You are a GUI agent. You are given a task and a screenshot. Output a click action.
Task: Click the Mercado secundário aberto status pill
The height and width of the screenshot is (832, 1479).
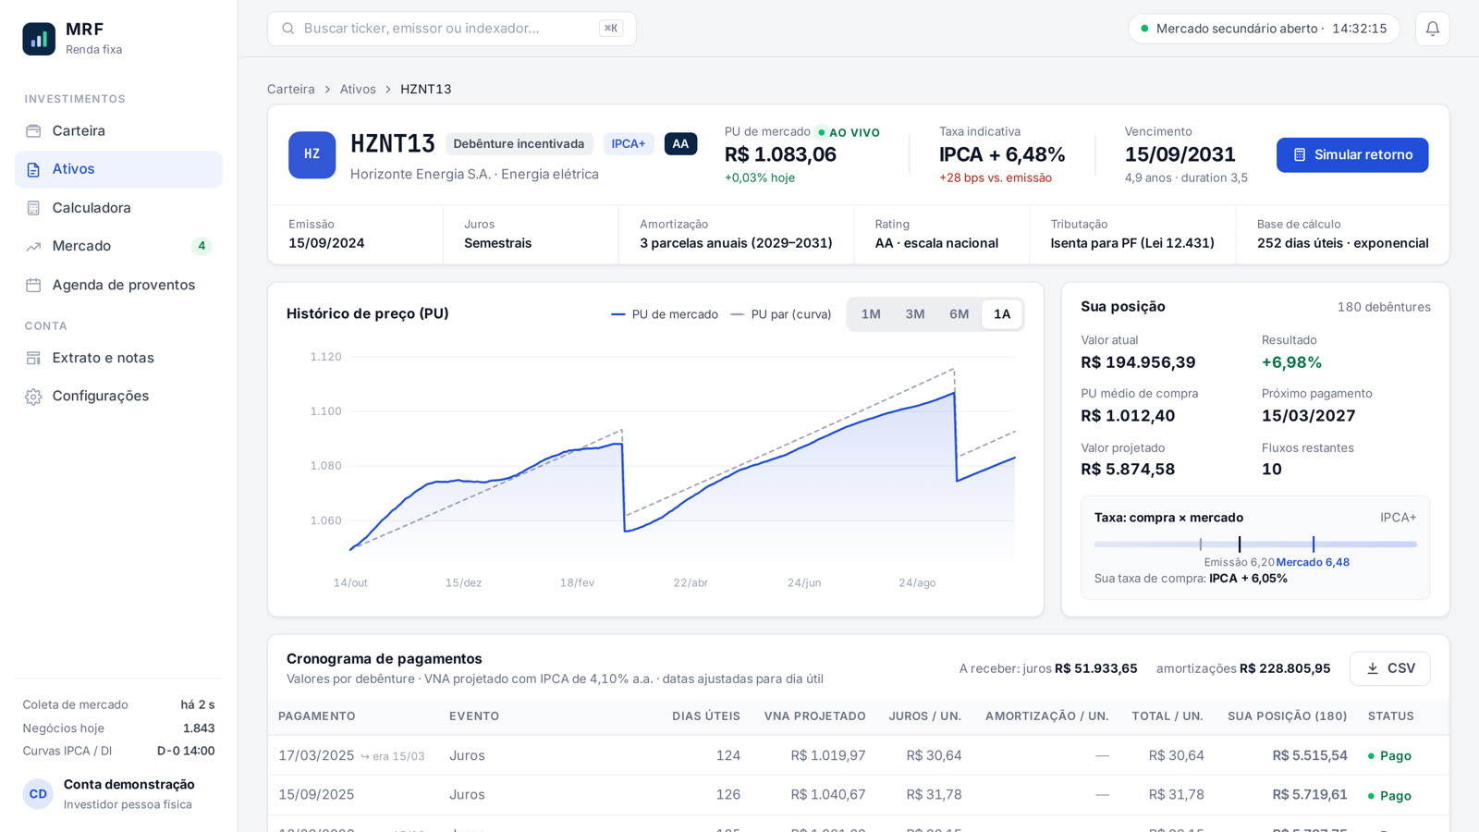tap(1264, 29)
